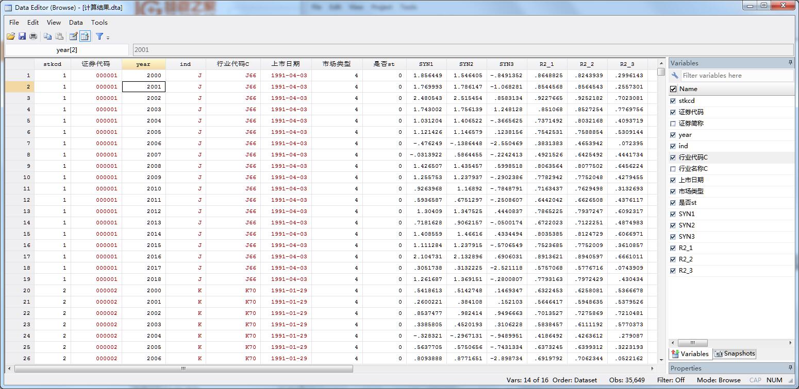
Task: Select the R2_3 column header
Action: point(627,64)
